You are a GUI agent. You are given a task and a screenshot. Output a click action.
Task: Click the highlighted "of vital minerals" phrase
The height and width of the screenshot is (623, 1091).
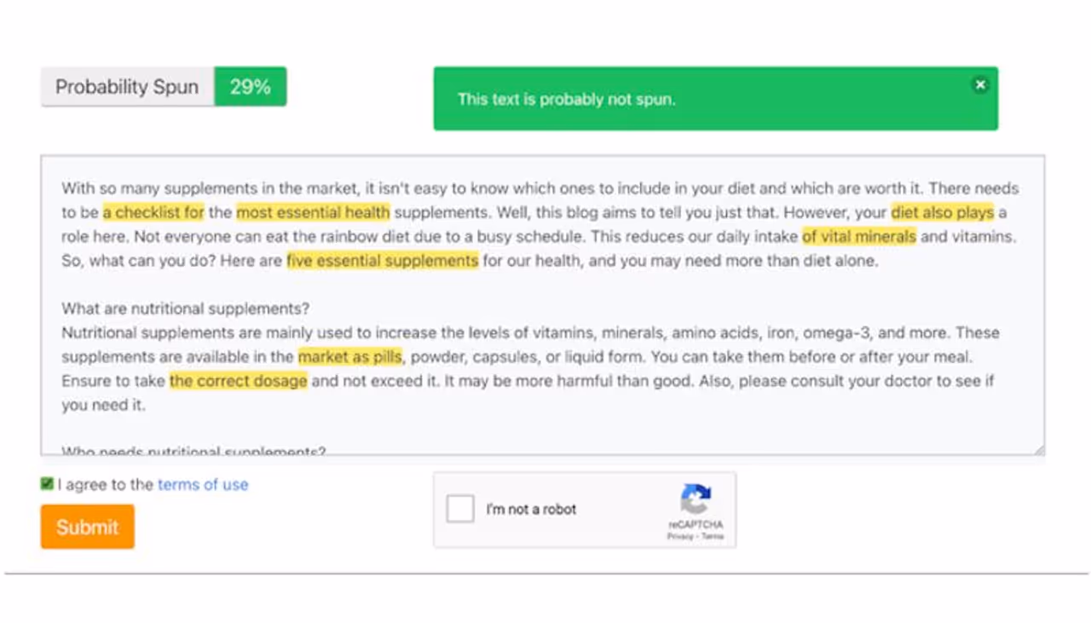(x=858, y=237)
